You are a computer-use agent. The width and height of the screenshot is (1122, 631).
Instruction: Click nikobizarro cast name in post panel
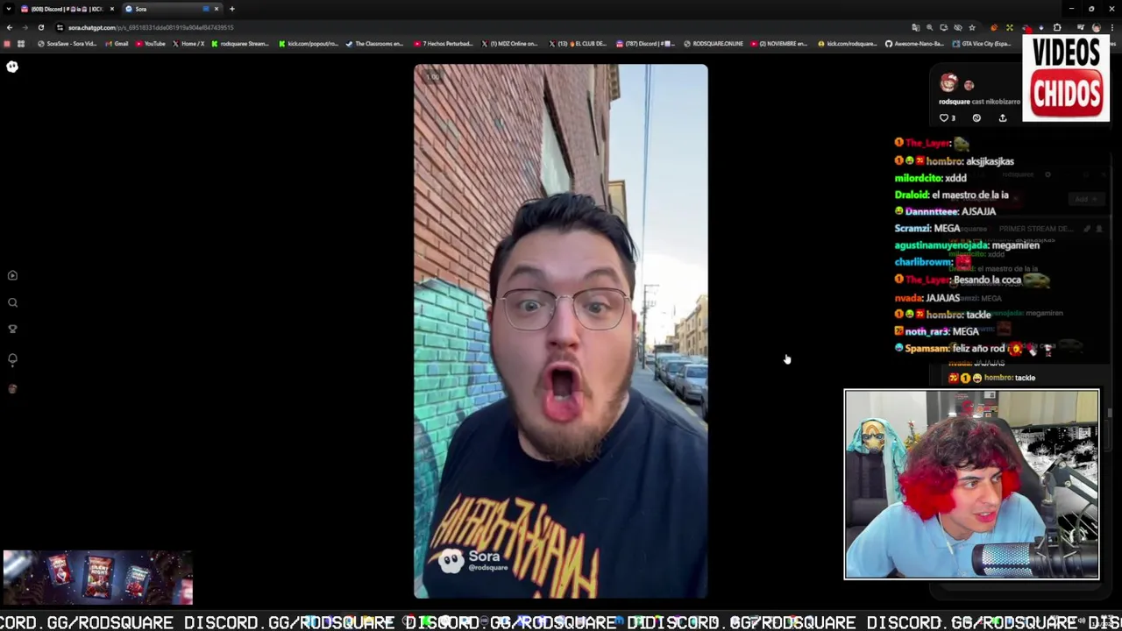coord(1004,102)
